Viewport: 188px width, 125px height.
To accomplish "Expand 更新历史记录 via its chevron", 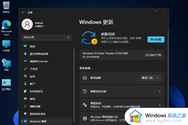I will tap(159, 91).
